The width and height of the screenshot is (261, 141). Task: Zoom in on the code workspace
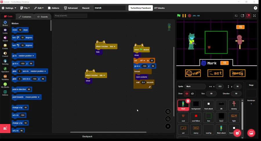(x=168, y=111)
